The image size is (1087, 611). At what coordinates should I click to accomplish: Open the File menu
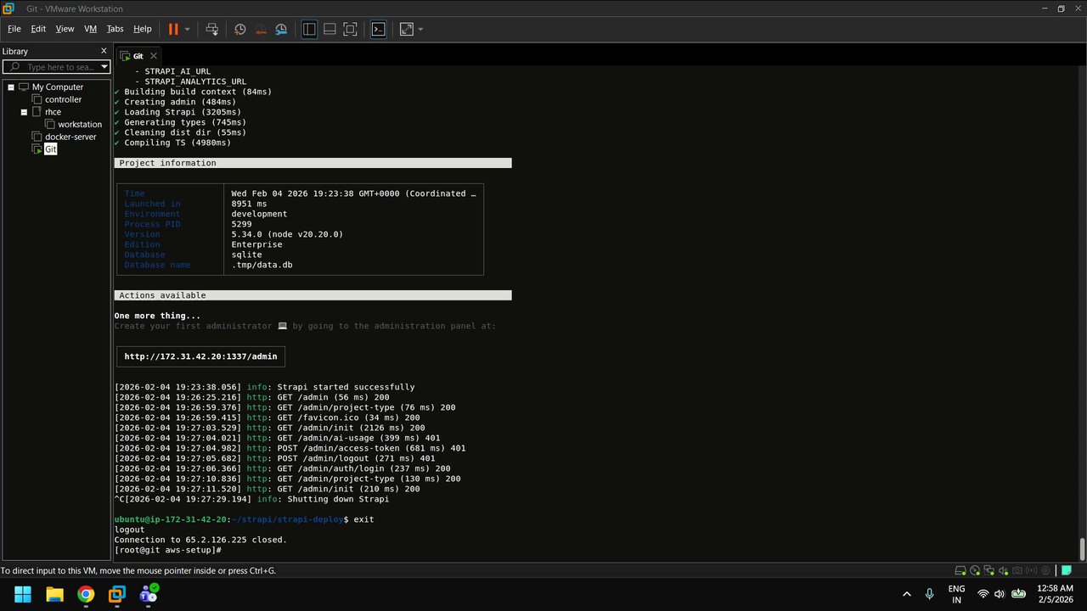[14, 29]
